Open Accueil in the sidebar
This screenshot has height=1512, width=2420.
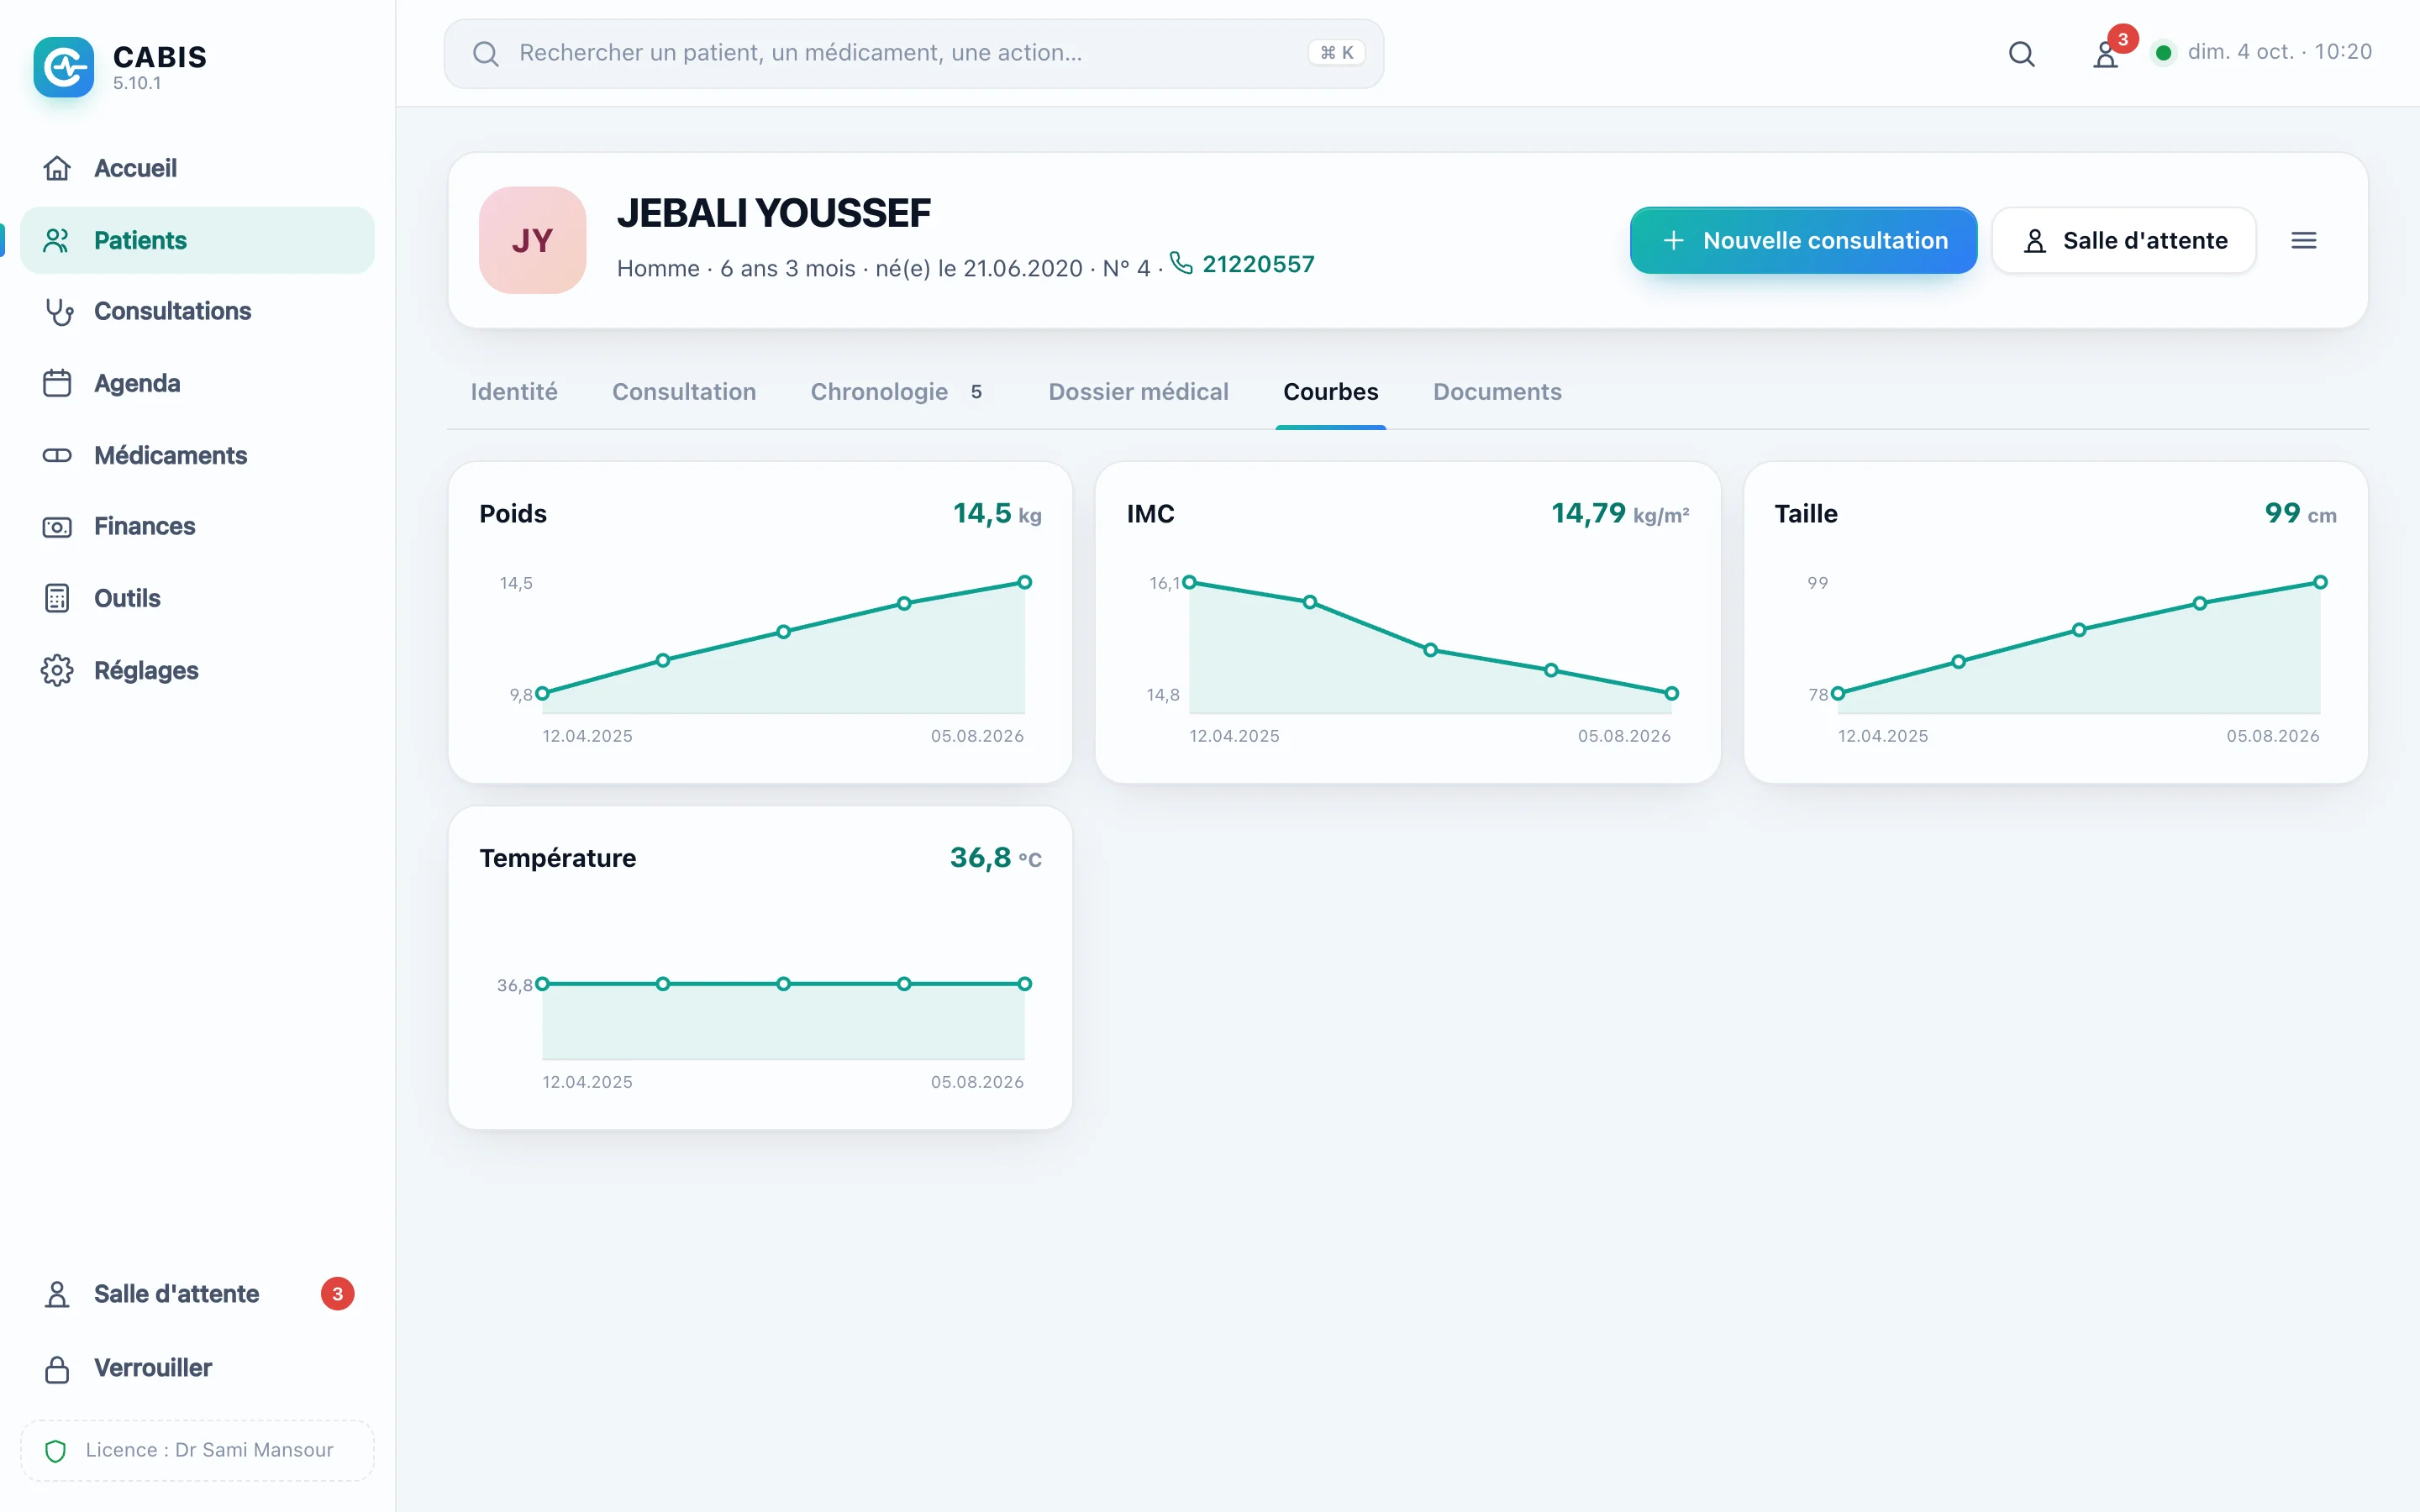(197, 168)
